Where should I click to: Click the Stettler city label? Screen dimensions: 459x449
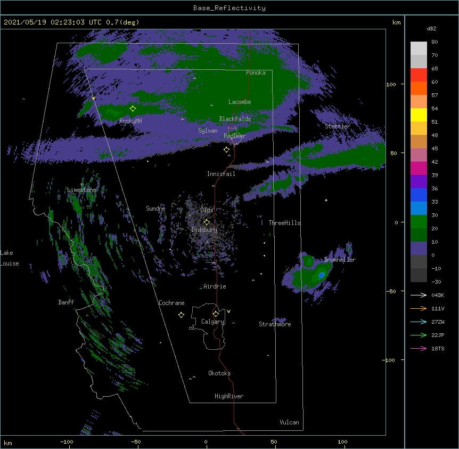337,126
